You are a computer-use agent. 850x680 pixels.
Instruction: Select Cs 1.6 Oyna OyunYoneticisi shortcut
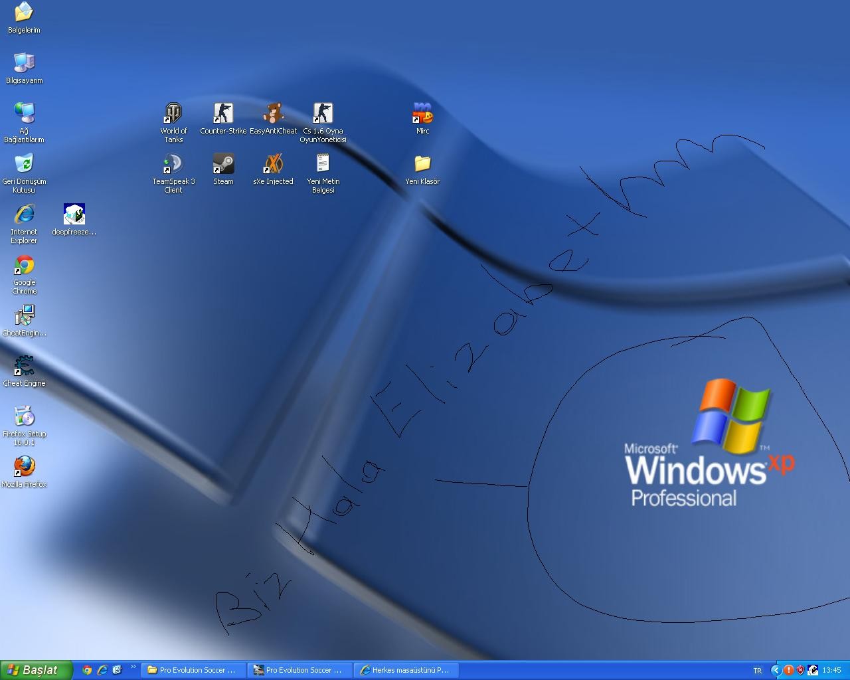coord(323,113)
